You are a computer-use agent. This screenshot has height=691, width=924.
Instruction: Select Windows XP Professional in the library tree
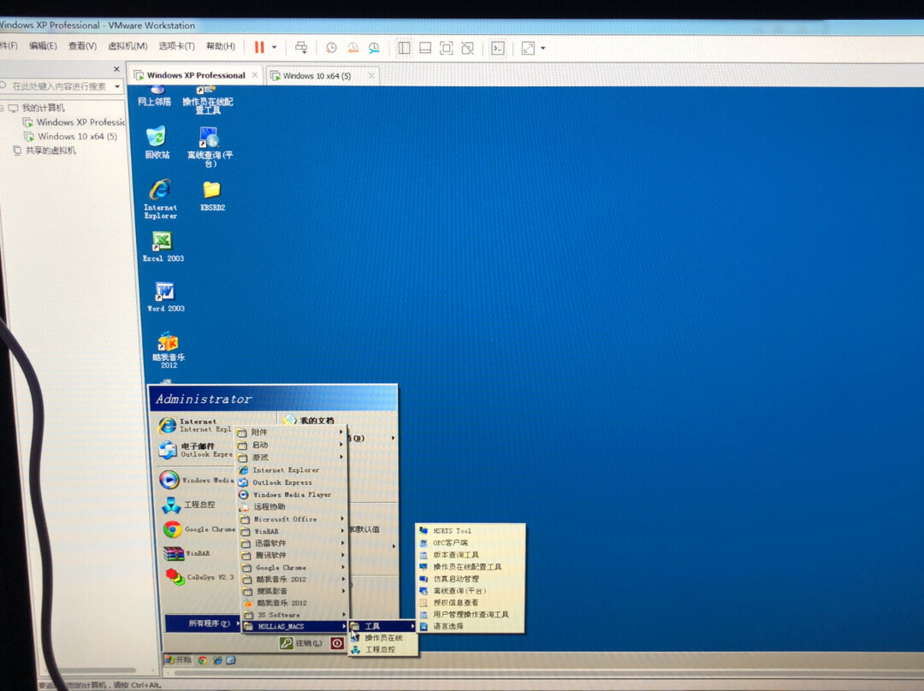click(x=74, y=122)
